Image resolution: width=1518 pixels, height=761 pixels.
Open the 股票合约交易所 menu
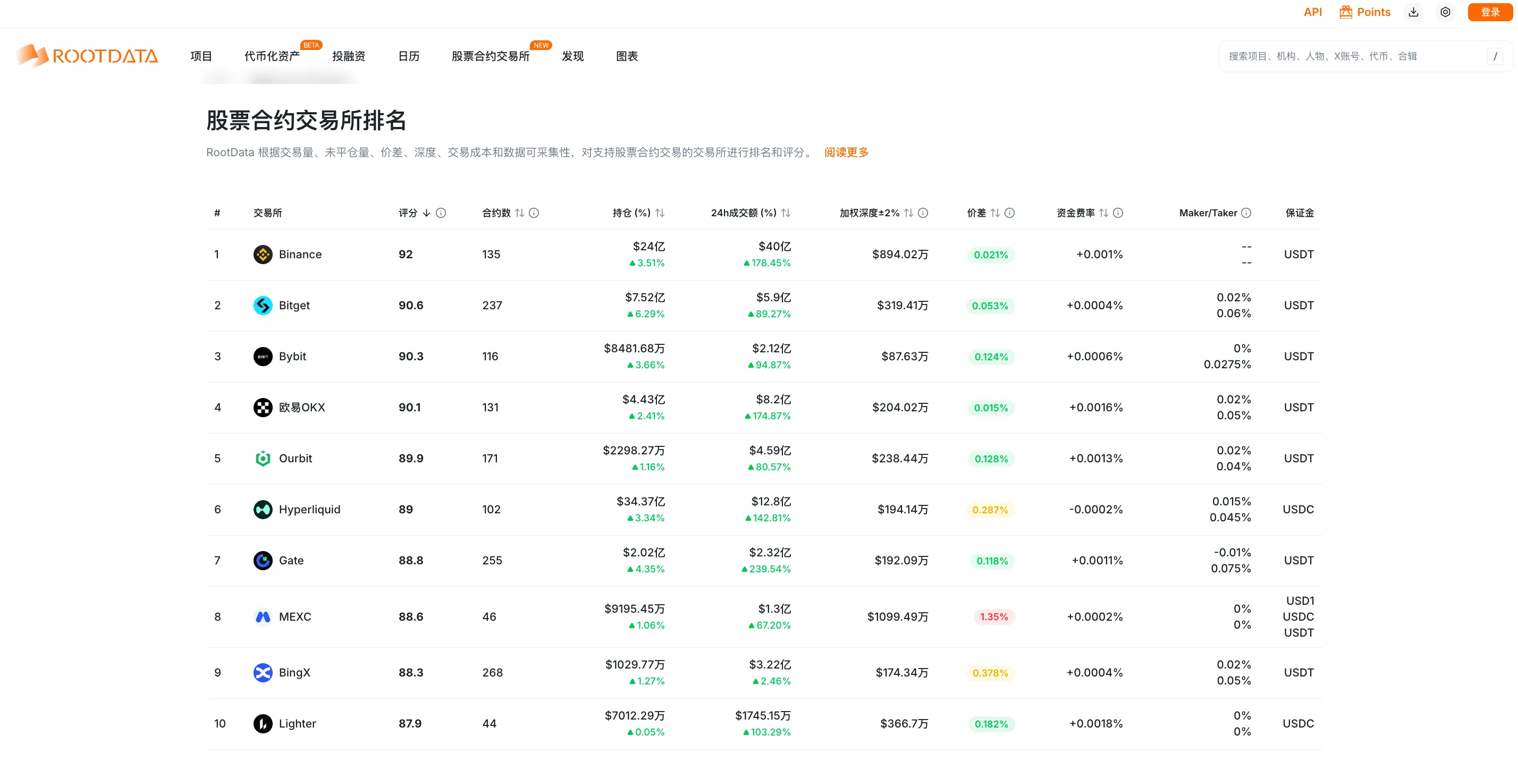490,56
